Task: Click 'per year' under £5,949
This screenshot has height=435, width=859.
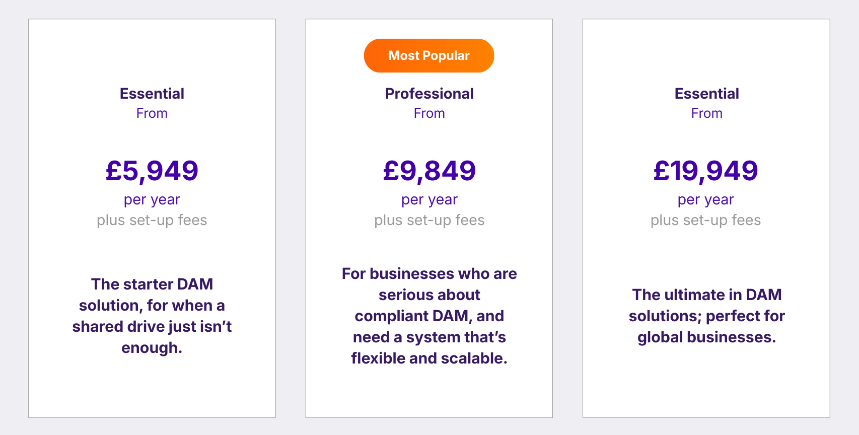Action: (x=152, y=200)
